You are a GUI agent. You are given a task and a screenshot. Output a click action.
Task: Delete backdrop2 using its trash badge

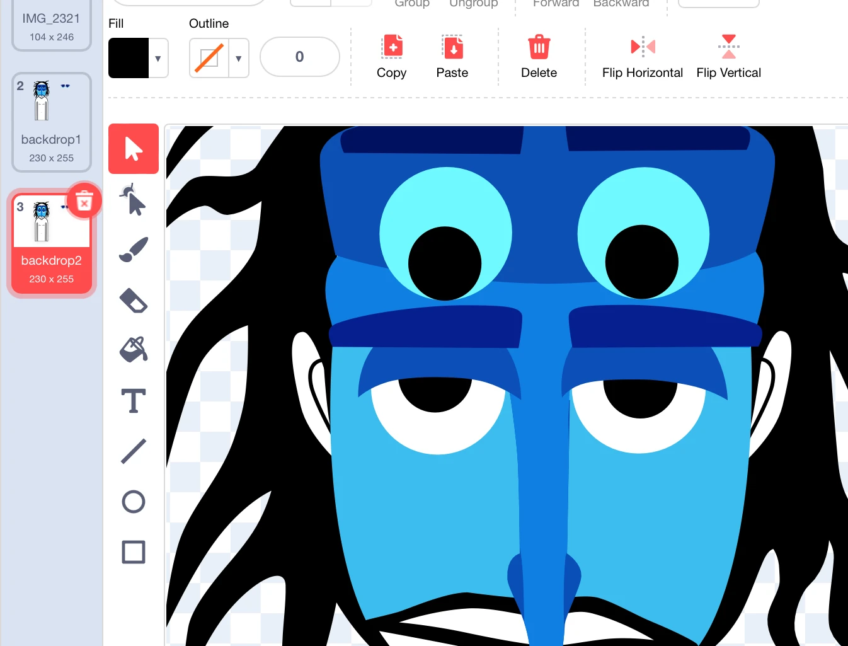pos(84,201)
